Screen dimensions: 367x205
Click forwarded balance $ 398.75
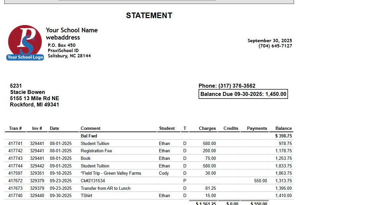tap(283, 136)
